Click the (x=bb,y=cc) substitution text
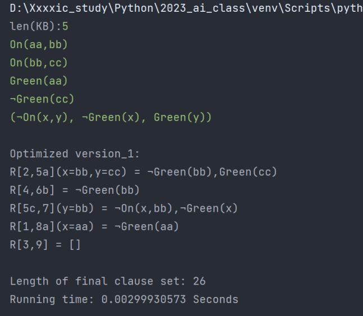 coord(91,172)
